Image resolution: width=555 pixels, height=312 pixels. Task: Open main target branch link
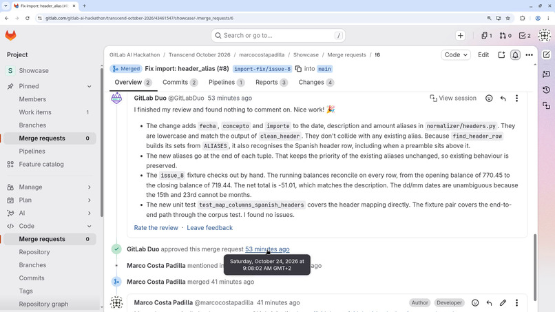(x=324, y=69)
